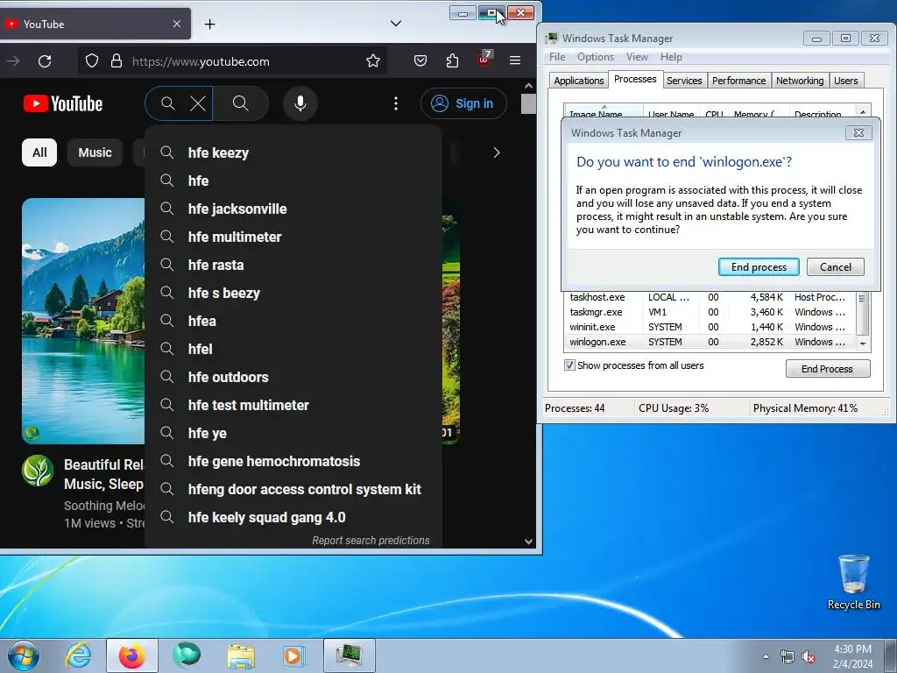Open the Options menu in Task Manager
Screen dimensions: 897x673
tap(595, 57)
